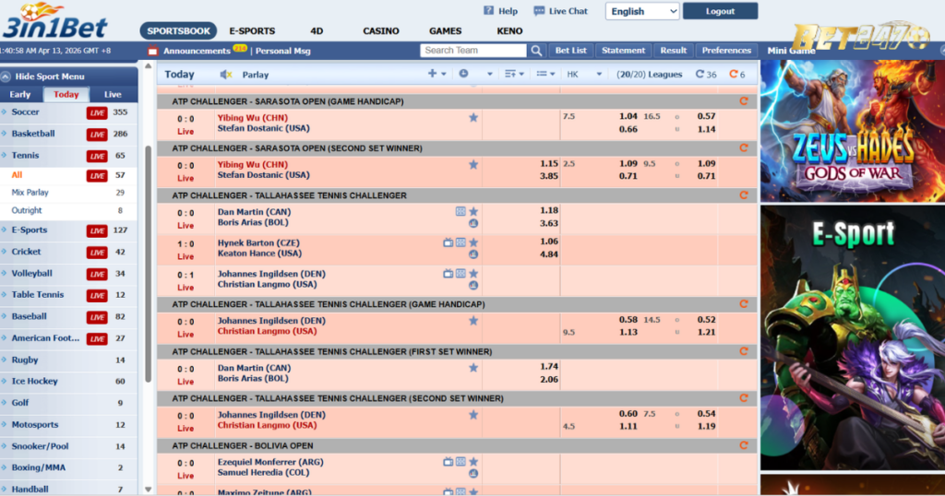Image resolution: width=945 pixels, height=496 pixels.
Task: Open the E-Sport promotional banner
Action: [x=852, y=337]
